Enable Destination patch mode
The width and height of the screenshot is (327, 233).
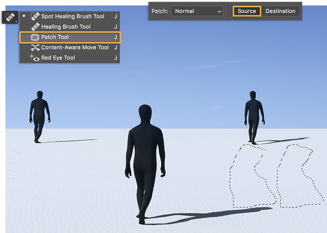pos(281,11)
